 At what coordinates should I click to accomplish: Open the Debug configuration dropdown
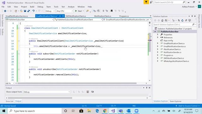click(50, 11)
